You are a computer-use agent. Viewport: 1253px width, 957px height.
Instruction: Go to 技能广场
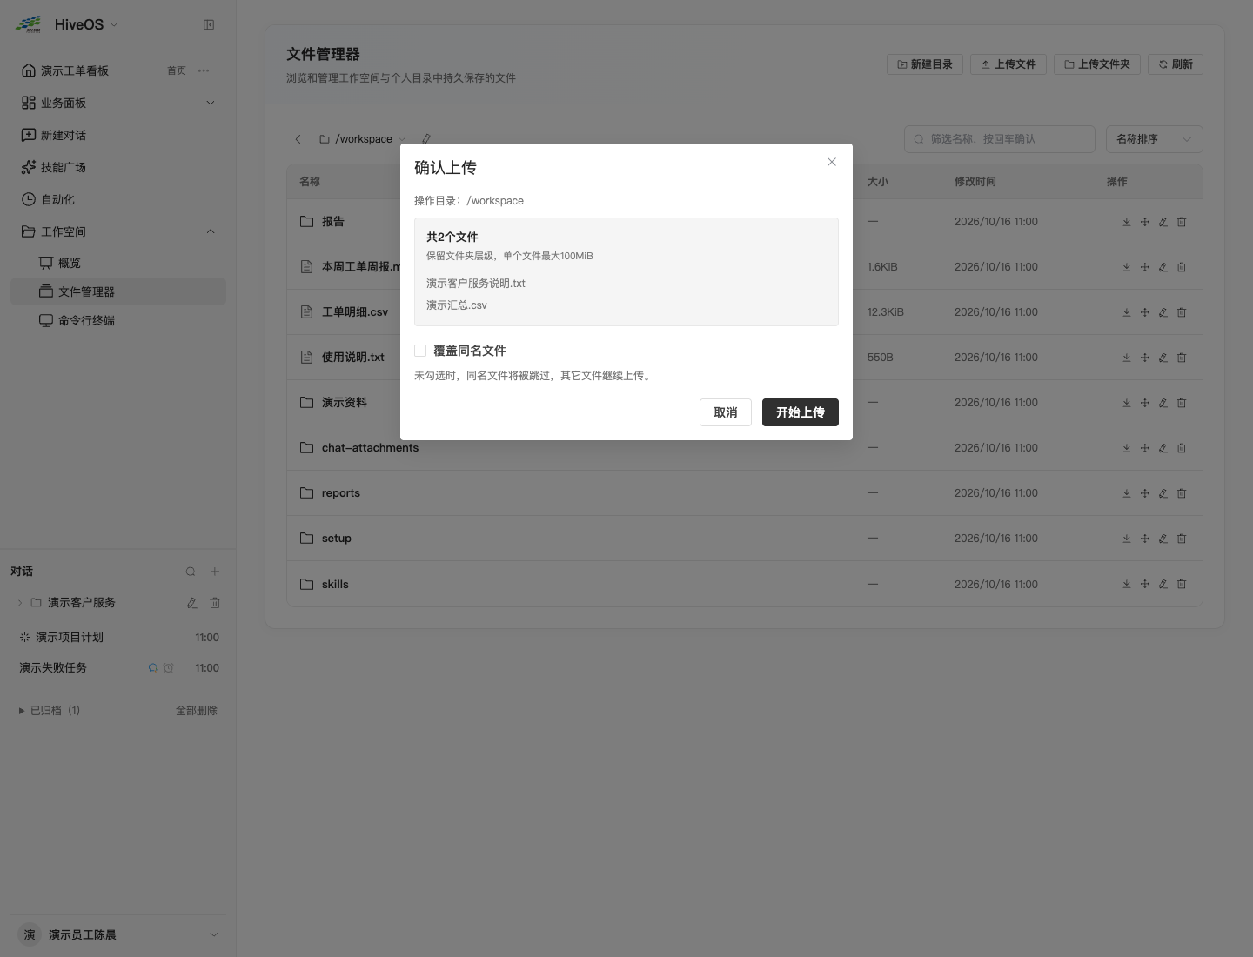pos(118,167)
